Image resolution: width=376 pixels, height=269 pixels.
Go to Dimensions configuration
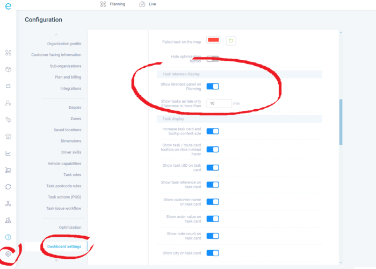tap(71, 141)
